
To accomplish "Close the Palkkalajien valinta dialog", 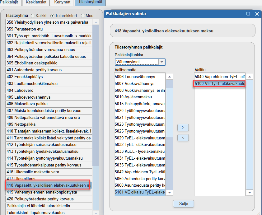I will click(x=257, y=14).
